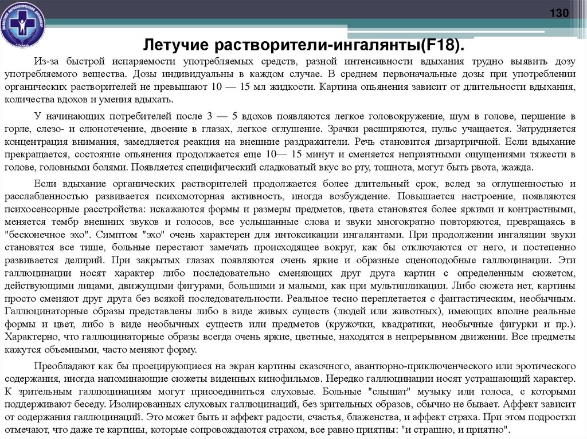587x439 pixels.
Task: Click paragraph starting 'Если вдыхание органических растворителей'
Action: click(289, 267)
